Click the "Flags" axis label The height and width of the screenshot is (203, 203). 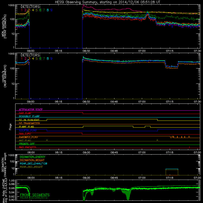click(10, 127)
